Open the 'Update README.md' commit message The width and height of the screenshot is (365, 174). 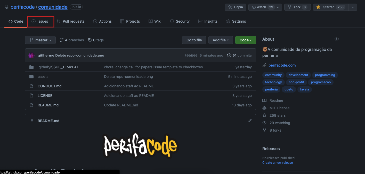(121, 105)
